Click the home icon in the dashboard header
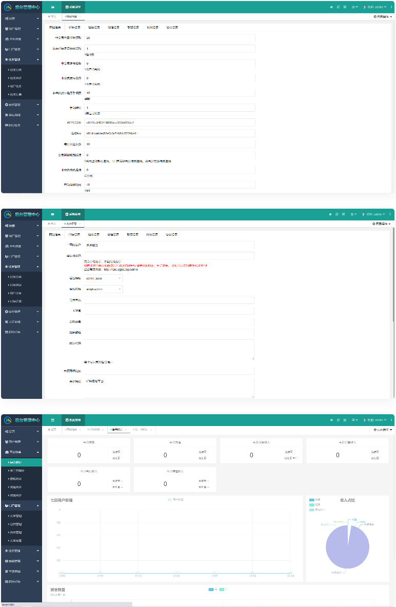Viewport: 396px width, 607px height. pyautogui.click(x=331, y=420)
